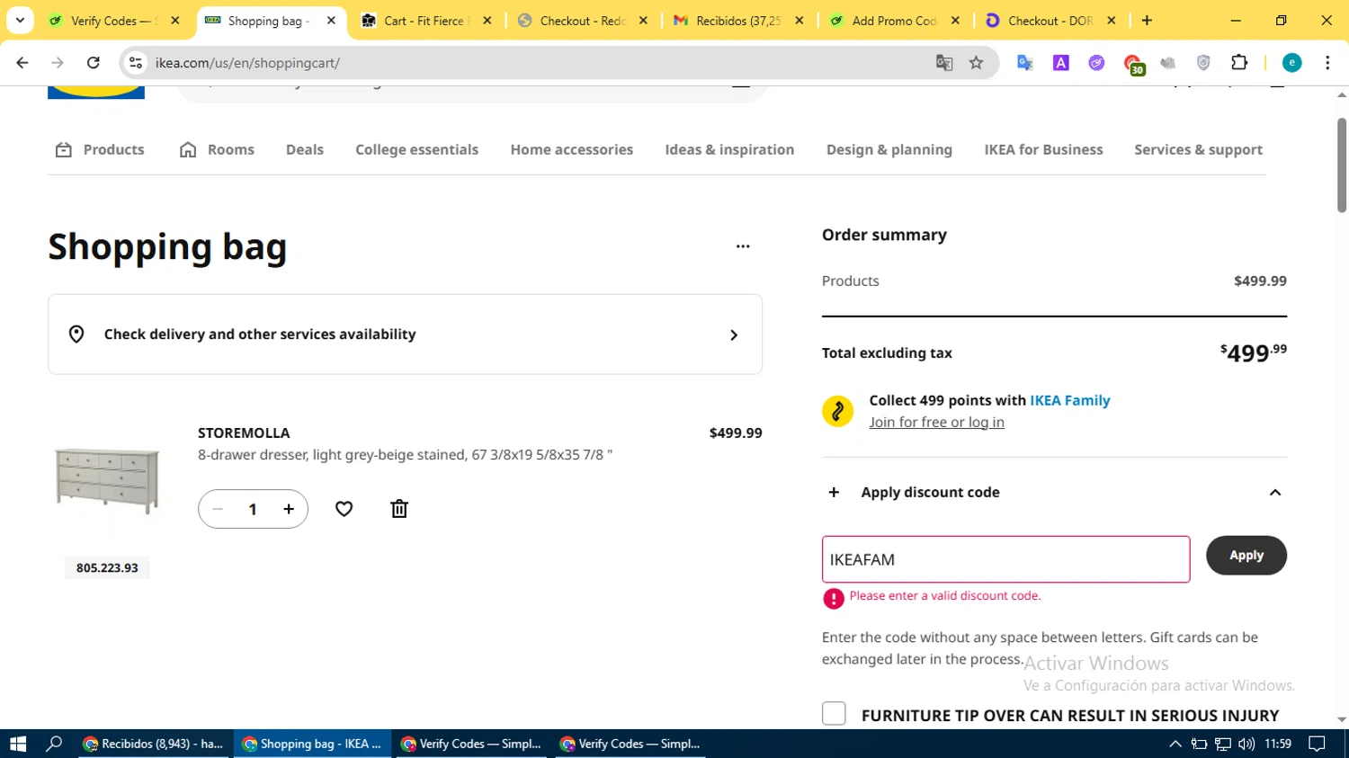The image size is (1349, 758).
Task: Open the IKEA Family link
Action: tap(1070, 400)
